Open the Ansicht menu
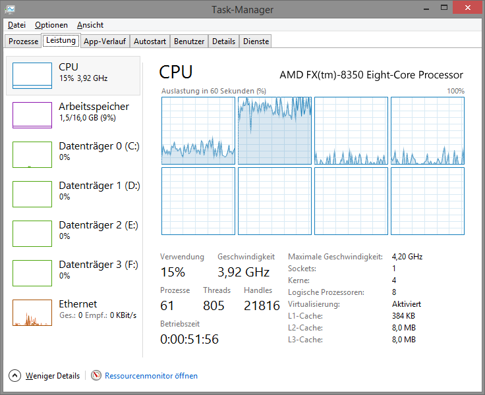This screenshot has height=395, width=485. (x=90, y=25)
